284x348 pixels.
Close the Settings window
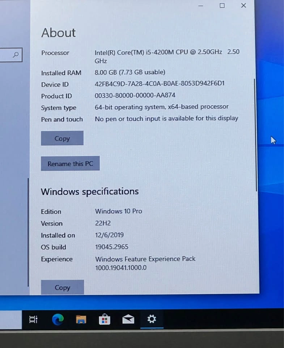coord(244,5)
